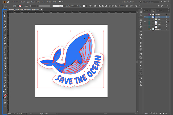The width and height of the screenshot is (173, 115).
Task: Select the Column Graph tool
Action: point(5,78)
